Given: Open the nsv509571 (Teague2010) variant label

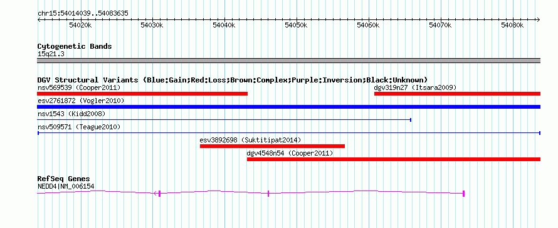Looking at the screenshot, I should pyautogui.click(x=79, y=127).
